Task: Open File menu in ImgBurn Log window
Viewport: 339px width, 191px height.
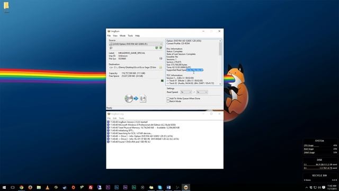Action: coord(109,118)
